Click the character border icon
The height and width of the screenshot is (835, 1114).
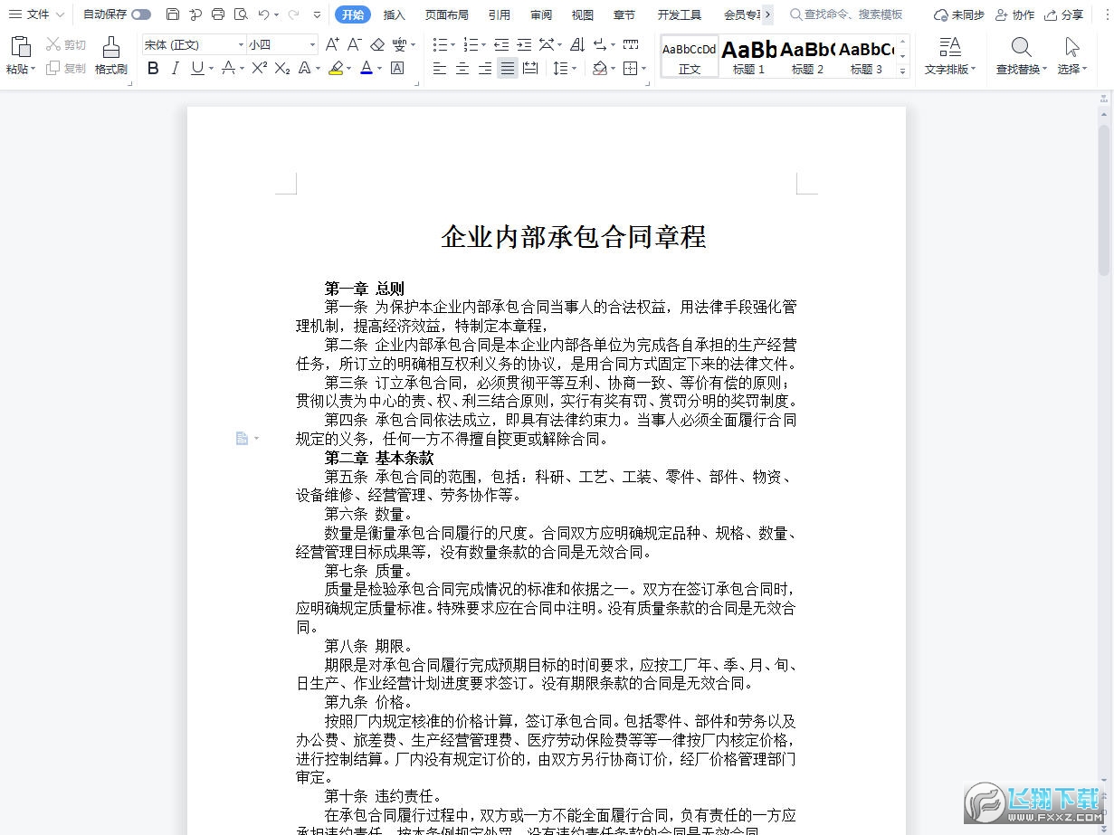pos(396,68)
